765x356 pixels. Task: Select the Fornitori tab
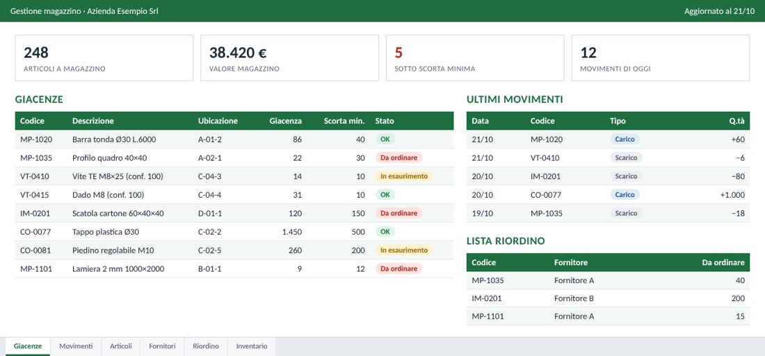[162, 346]
